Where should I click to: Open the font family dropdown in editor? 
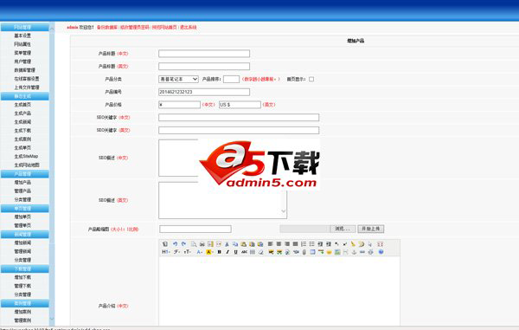tap(176, 252)
